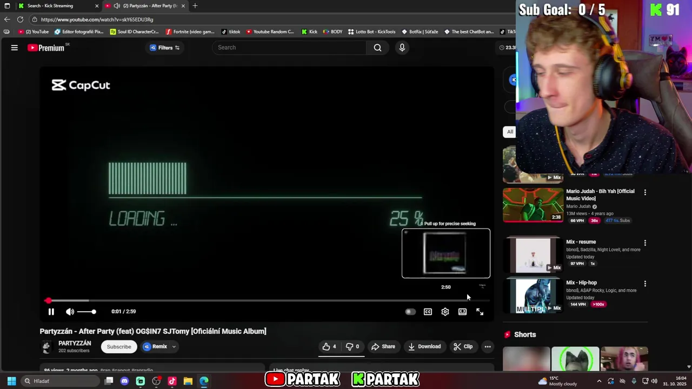
Task: Mute the video with speaker icon
Action: [x=70, y=312]
